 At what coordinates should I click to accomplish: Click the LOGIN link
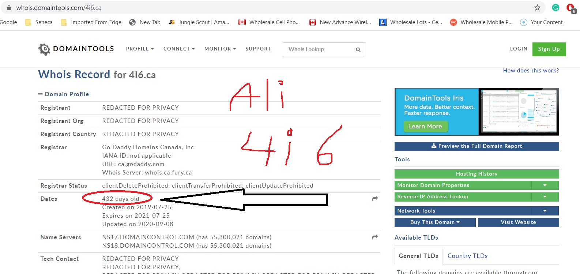[519, 49]
